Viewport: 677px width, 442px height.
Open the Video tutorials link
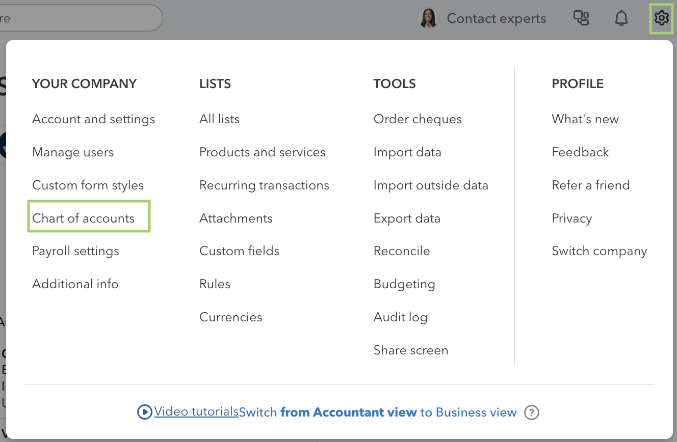[x=196, y=411]
